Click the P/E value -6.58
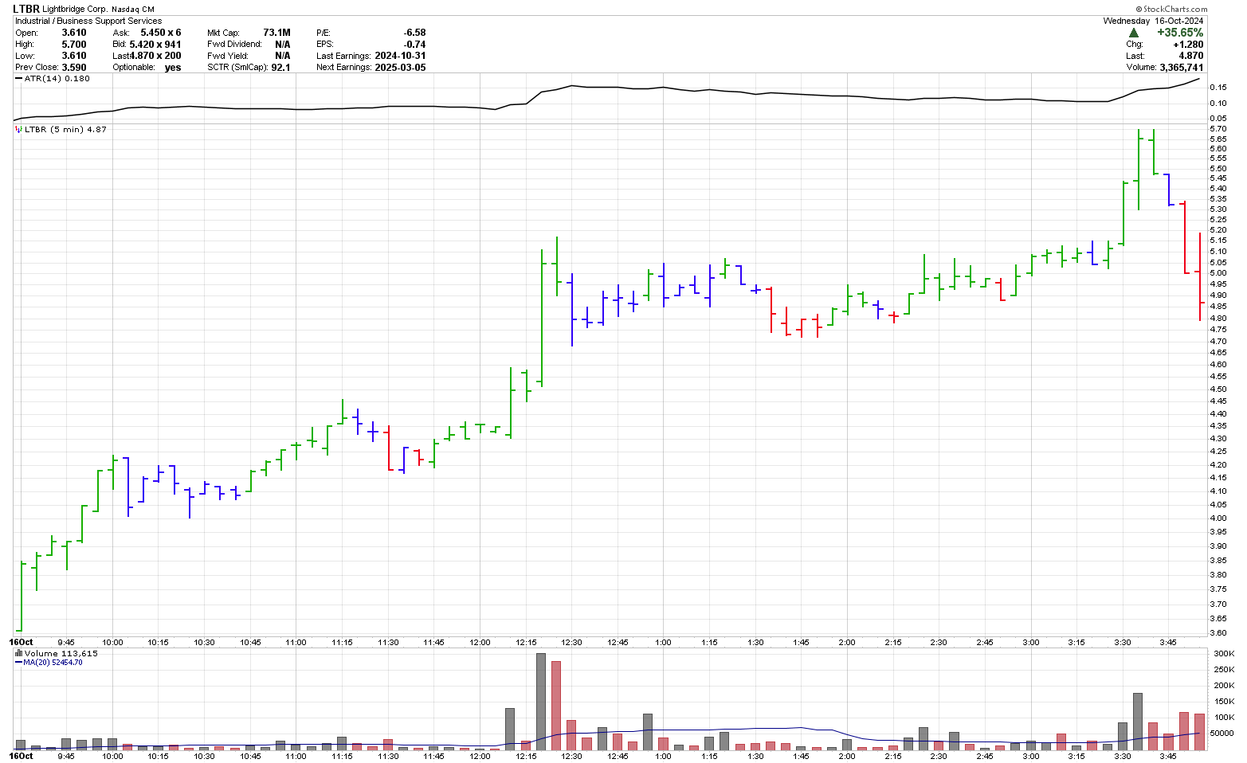 click(414, 33)
